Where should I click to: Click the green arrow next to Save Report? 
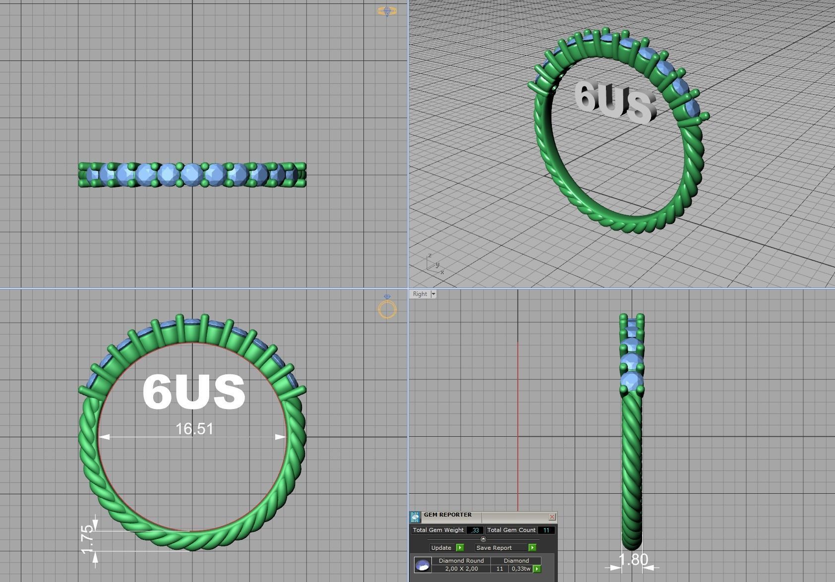(532, 547)
